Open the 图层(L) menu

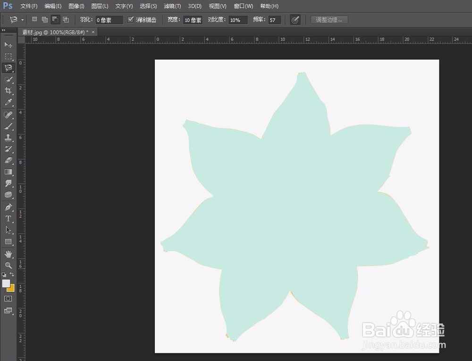pos(100,6)
